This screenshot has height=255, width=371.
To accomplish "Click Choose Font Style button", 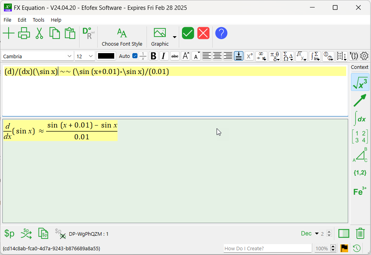I will pos(122,37).
